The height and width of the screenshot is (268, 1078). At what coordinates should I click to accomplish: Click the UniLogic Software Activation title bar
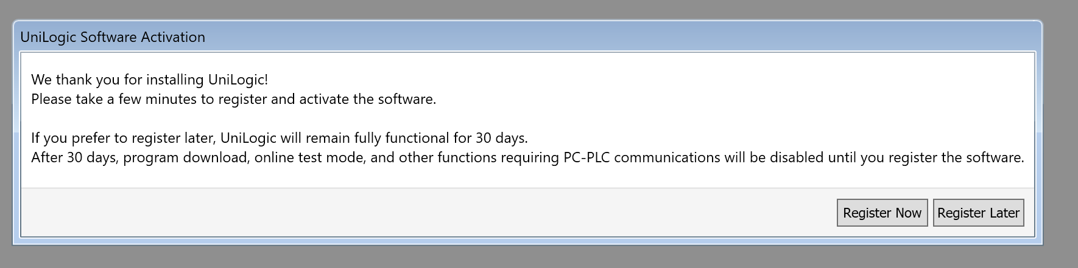426,37
